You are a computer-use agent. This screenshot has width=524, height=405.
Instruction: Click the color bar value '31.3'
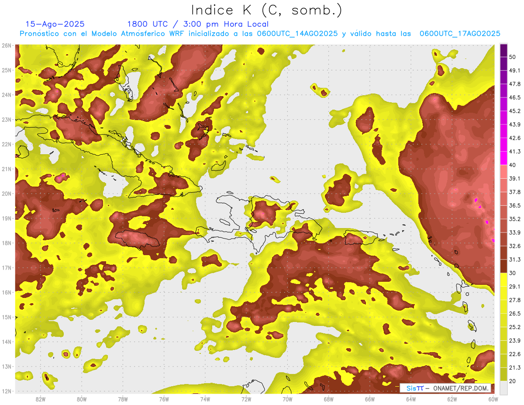(x=515, y=260)
